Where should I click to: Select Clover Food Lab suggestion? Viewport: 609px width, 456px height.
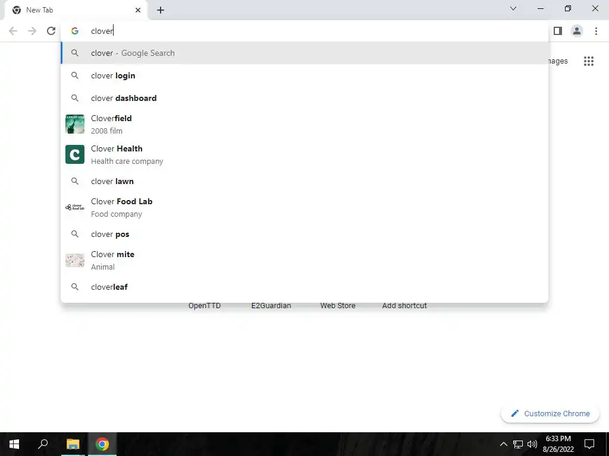(304, 207)
